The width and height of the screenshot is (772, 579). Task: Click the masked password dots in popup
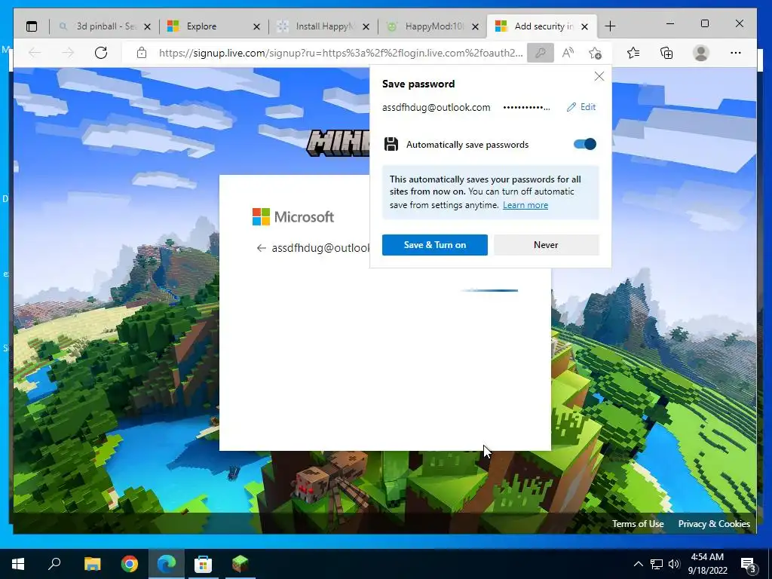(526, 107)
